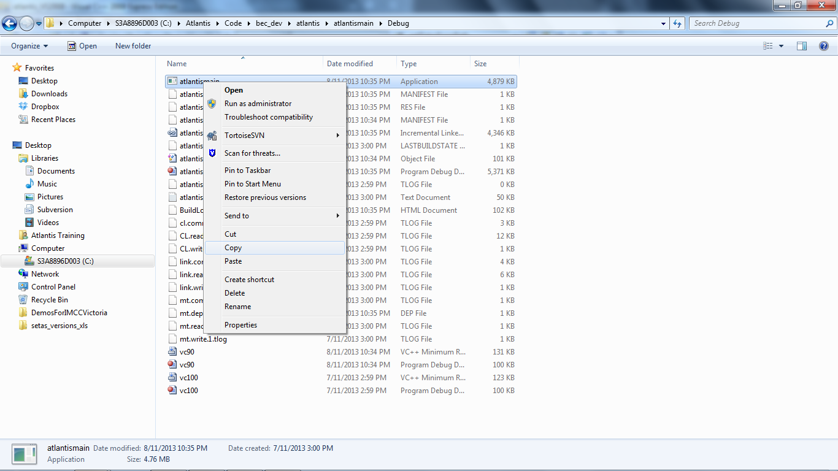
Task: Click the Open button in the toolbar
Action: point(82,46)
